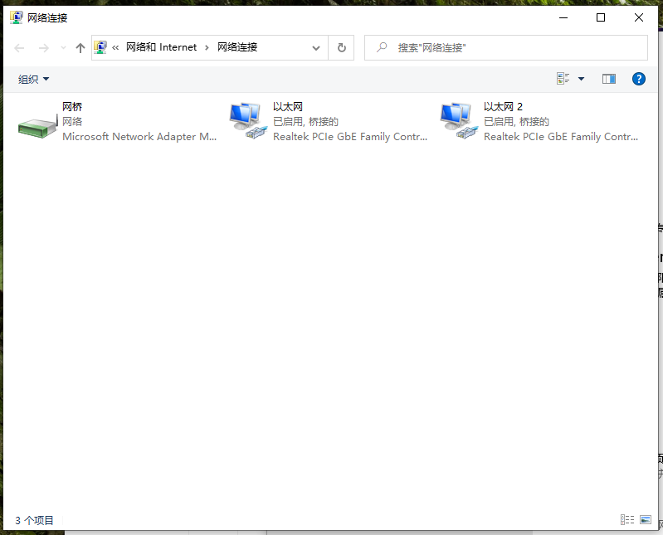The image size is (663, 535).
Task: Switch to large icons view in the status bar
Action: [646, 520]
